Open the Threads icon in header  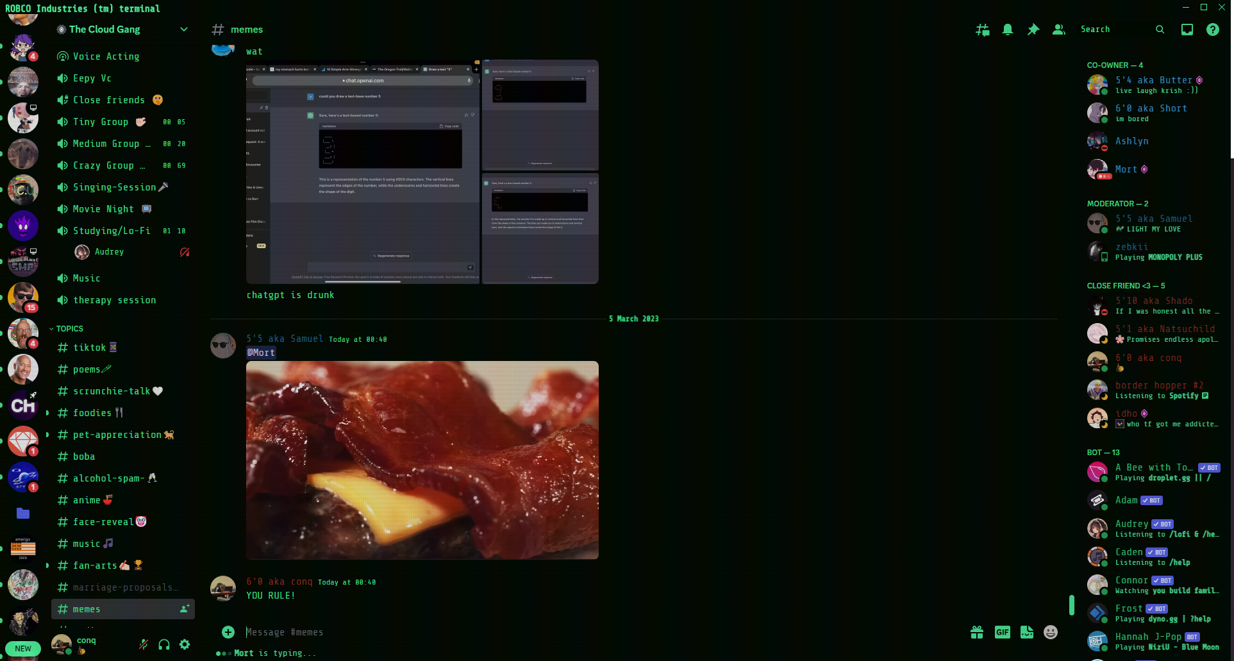(x=982, y=29)
